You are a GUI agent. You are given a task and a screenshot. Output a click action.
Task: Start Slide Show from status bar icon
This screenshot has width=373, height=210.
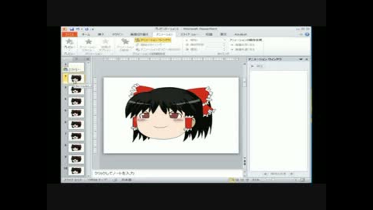pyautogui.click(x=247, y=180)
